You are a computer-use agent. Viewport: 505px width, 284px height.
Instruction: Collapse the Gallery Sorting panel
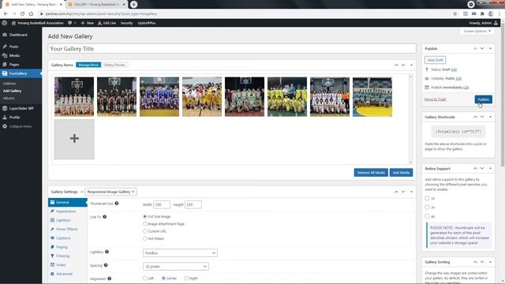490,262
